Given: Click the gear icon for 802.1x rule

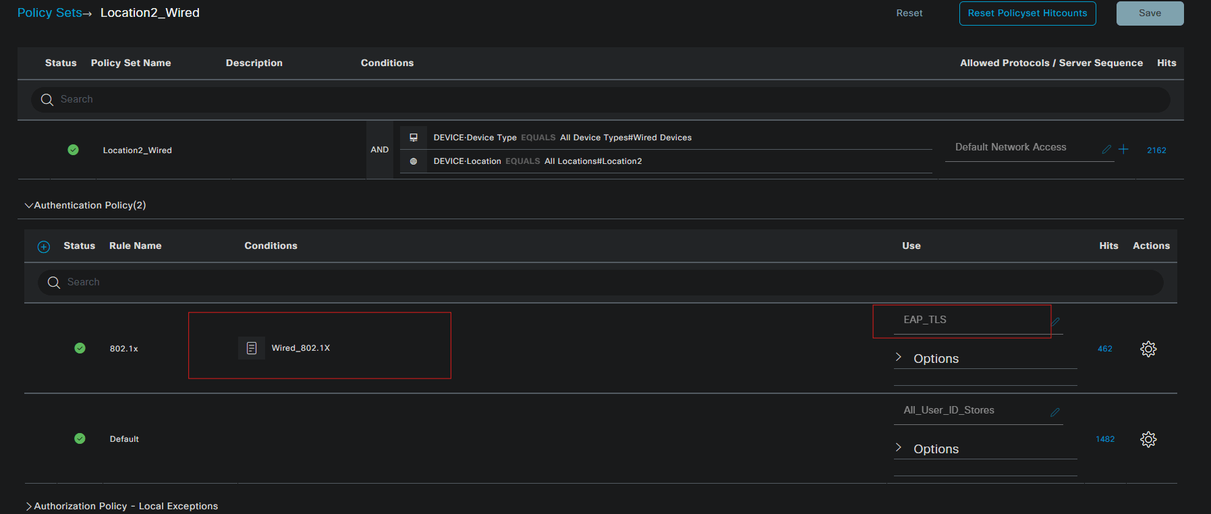Looking at the screenshot, I should tap(1148, 349).
